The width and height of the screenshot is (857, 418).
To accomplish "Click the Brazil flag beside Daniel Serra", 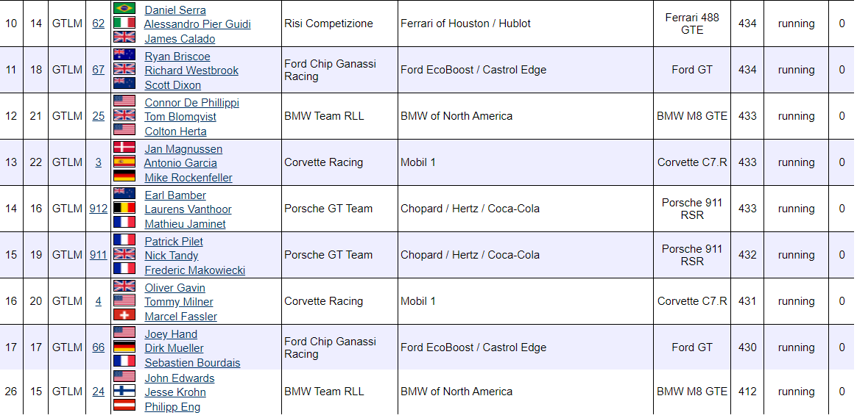I will coord(124,8).
